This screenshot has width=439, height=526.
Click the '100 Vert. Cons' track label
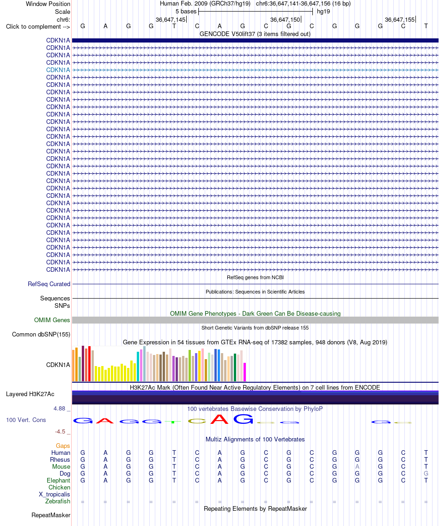pyautogui.click(x=26, y=420)
